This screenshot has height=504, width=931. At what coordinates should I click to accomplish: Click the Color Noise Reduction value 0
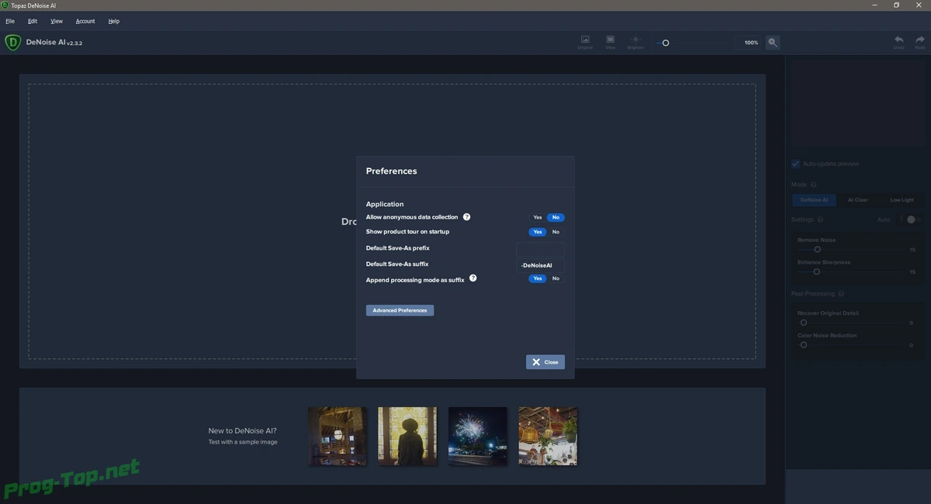pos(912,345)
